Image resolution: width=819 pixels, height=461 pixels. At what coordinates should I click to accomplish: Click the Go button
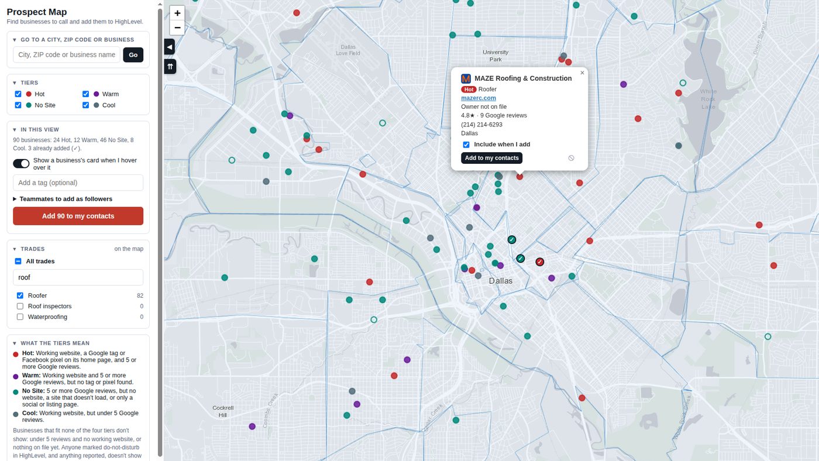[133, 54]
